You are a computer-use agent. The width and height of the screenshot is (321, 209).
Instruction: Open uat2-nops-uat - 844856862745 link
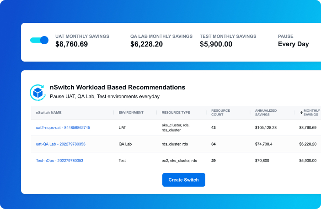click(x=63, y=127)
